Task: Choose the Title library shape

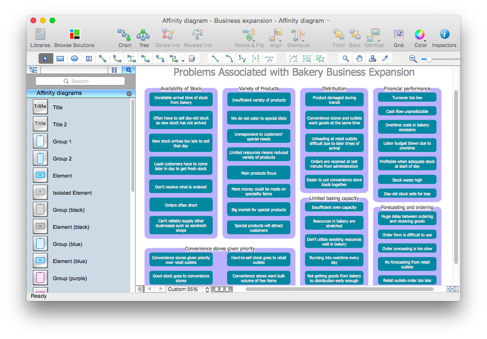Action: (x=40, y=107)
